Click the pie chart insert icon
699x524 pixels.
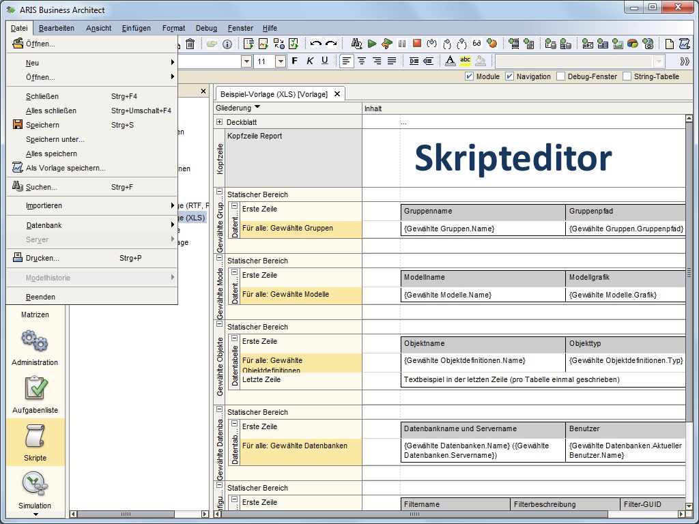click(633, 44)
